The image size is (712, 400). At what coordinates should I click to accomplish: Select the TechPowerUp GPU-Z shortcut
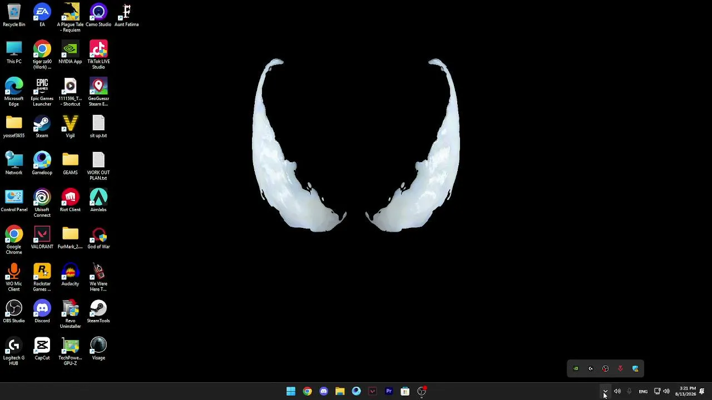point(70,352)
